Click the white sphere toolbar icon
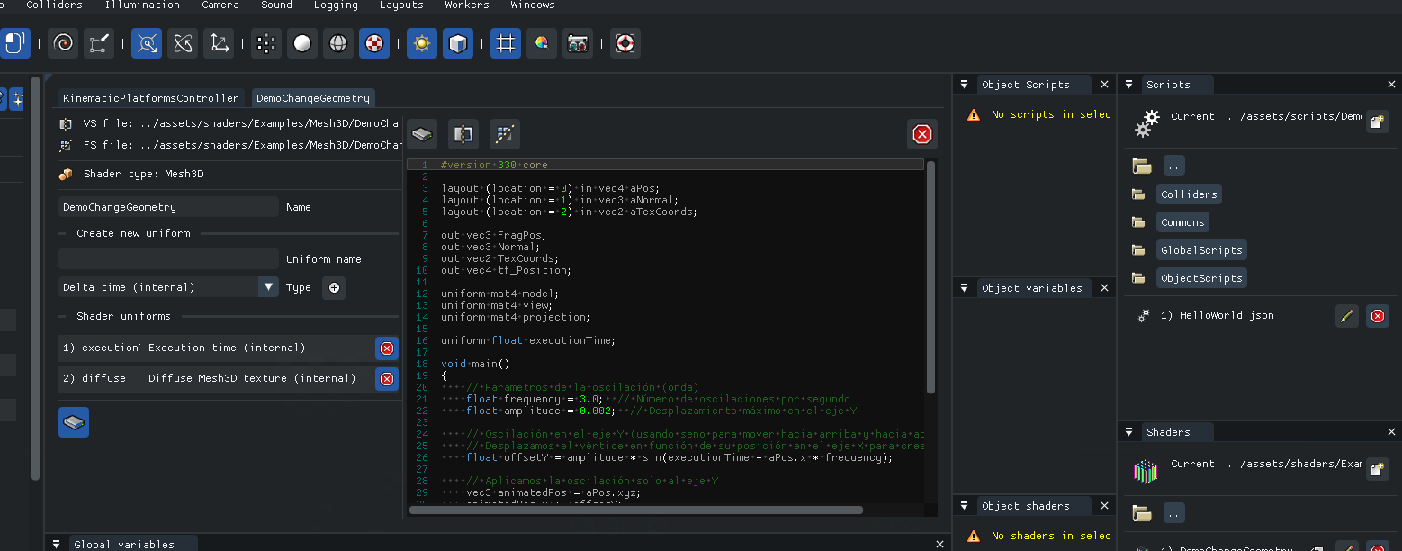The image size is (1402, 551). coord(303,43)
